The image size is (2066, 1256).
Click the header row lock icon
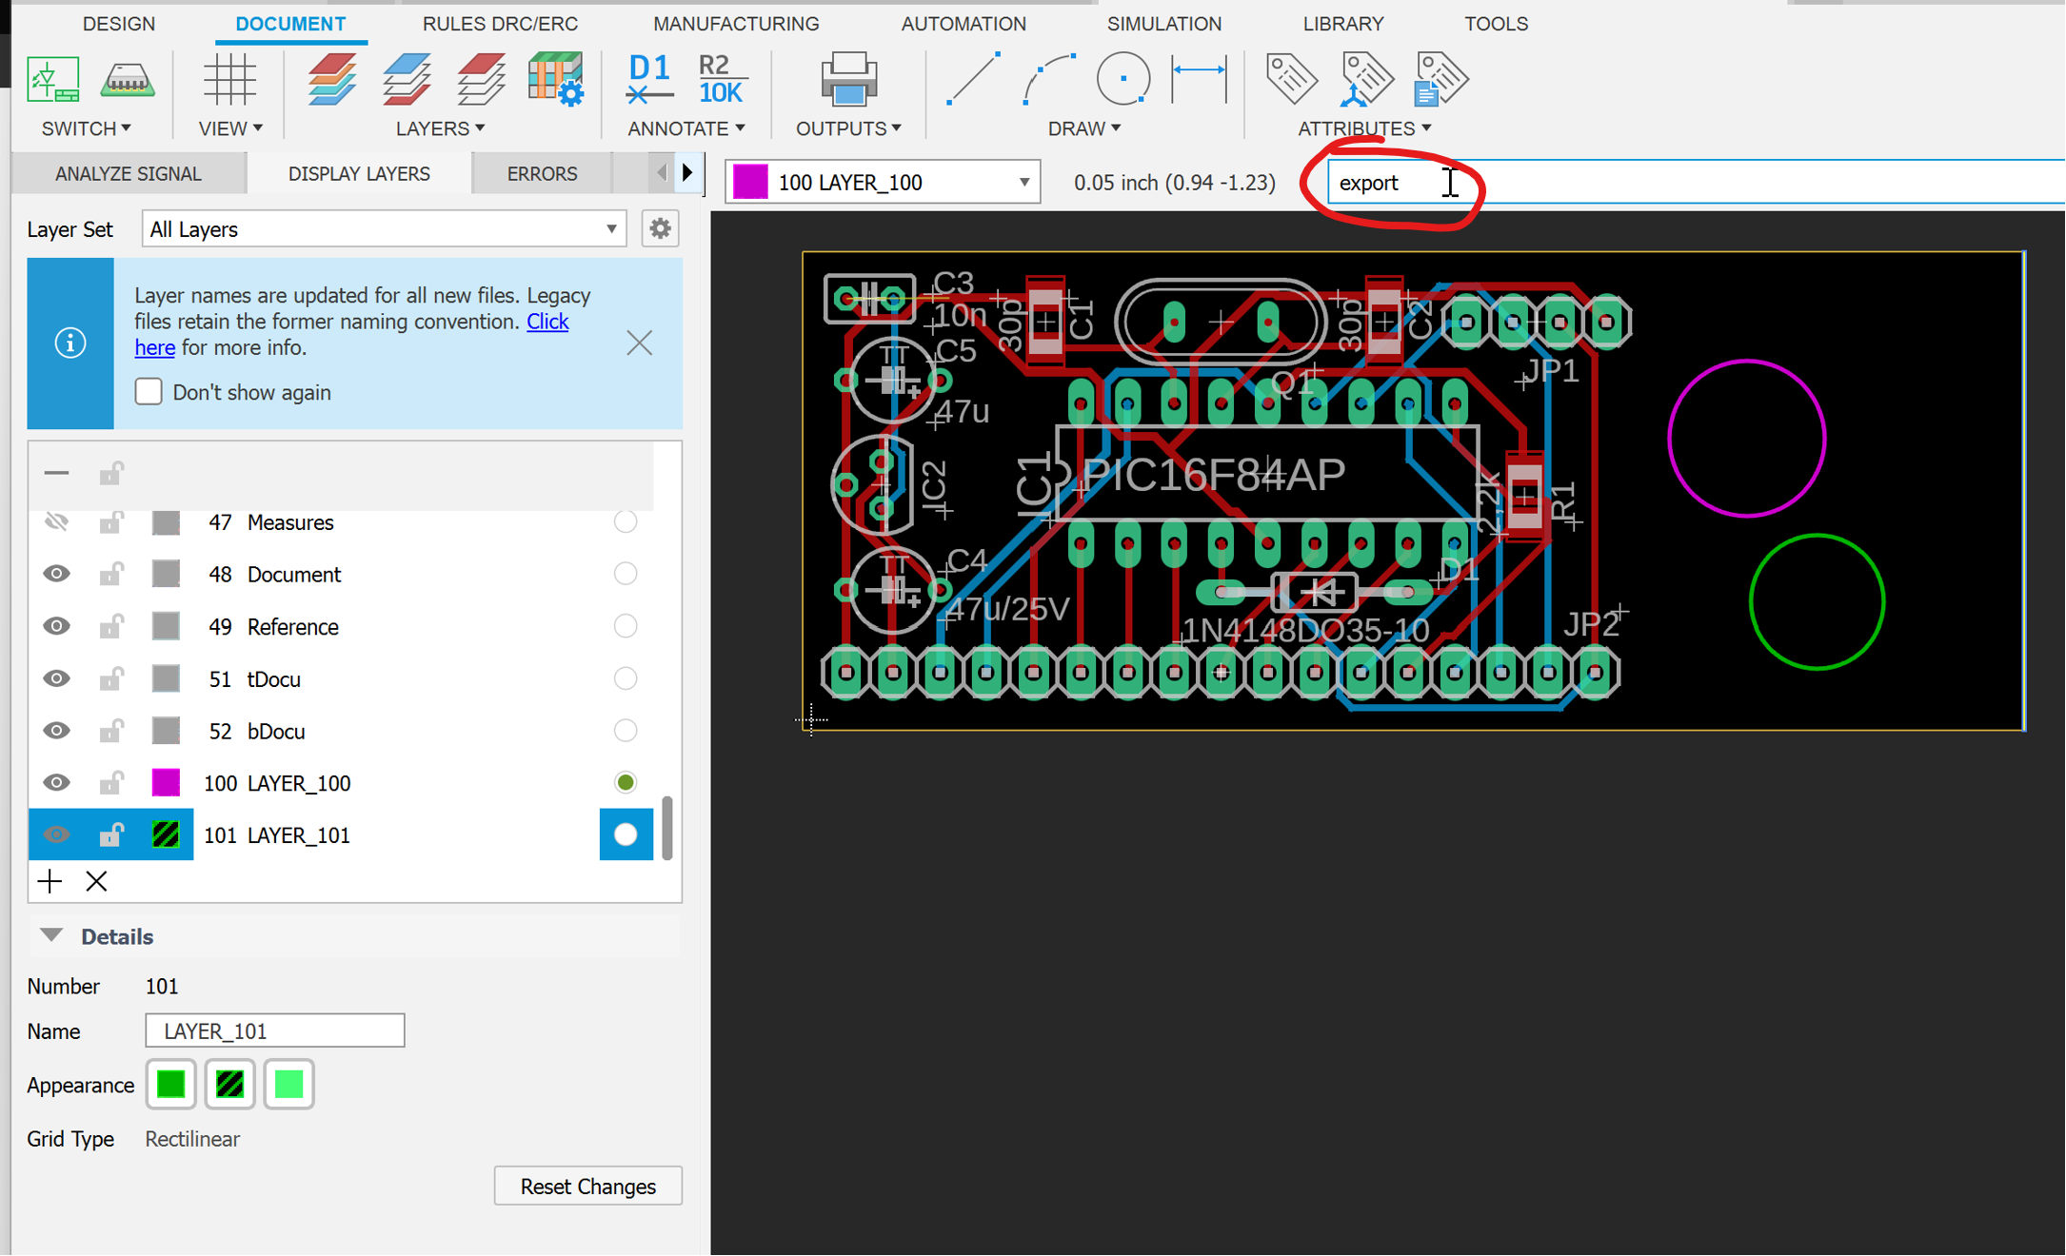tap(111, 473)
